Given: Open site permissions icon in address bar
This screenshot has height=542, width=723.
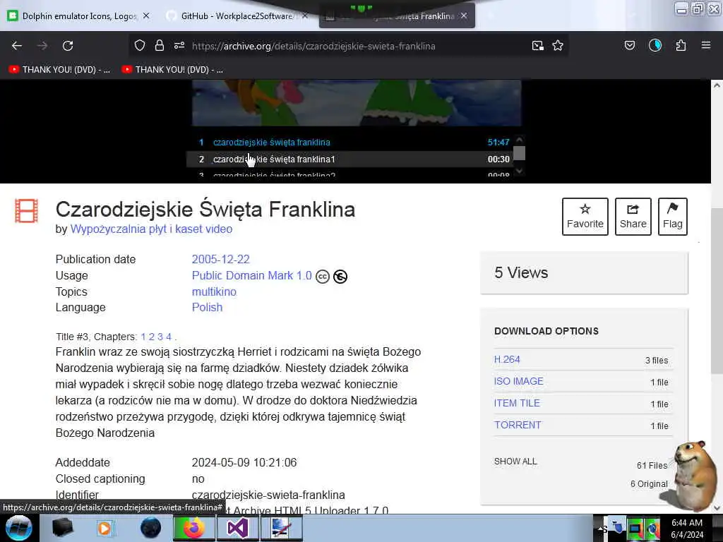Looking at the screenshot, I should [x=179, y=45].
